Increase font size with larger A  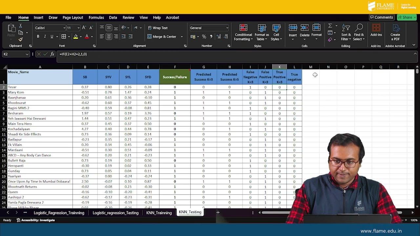[x=84, y=28]
